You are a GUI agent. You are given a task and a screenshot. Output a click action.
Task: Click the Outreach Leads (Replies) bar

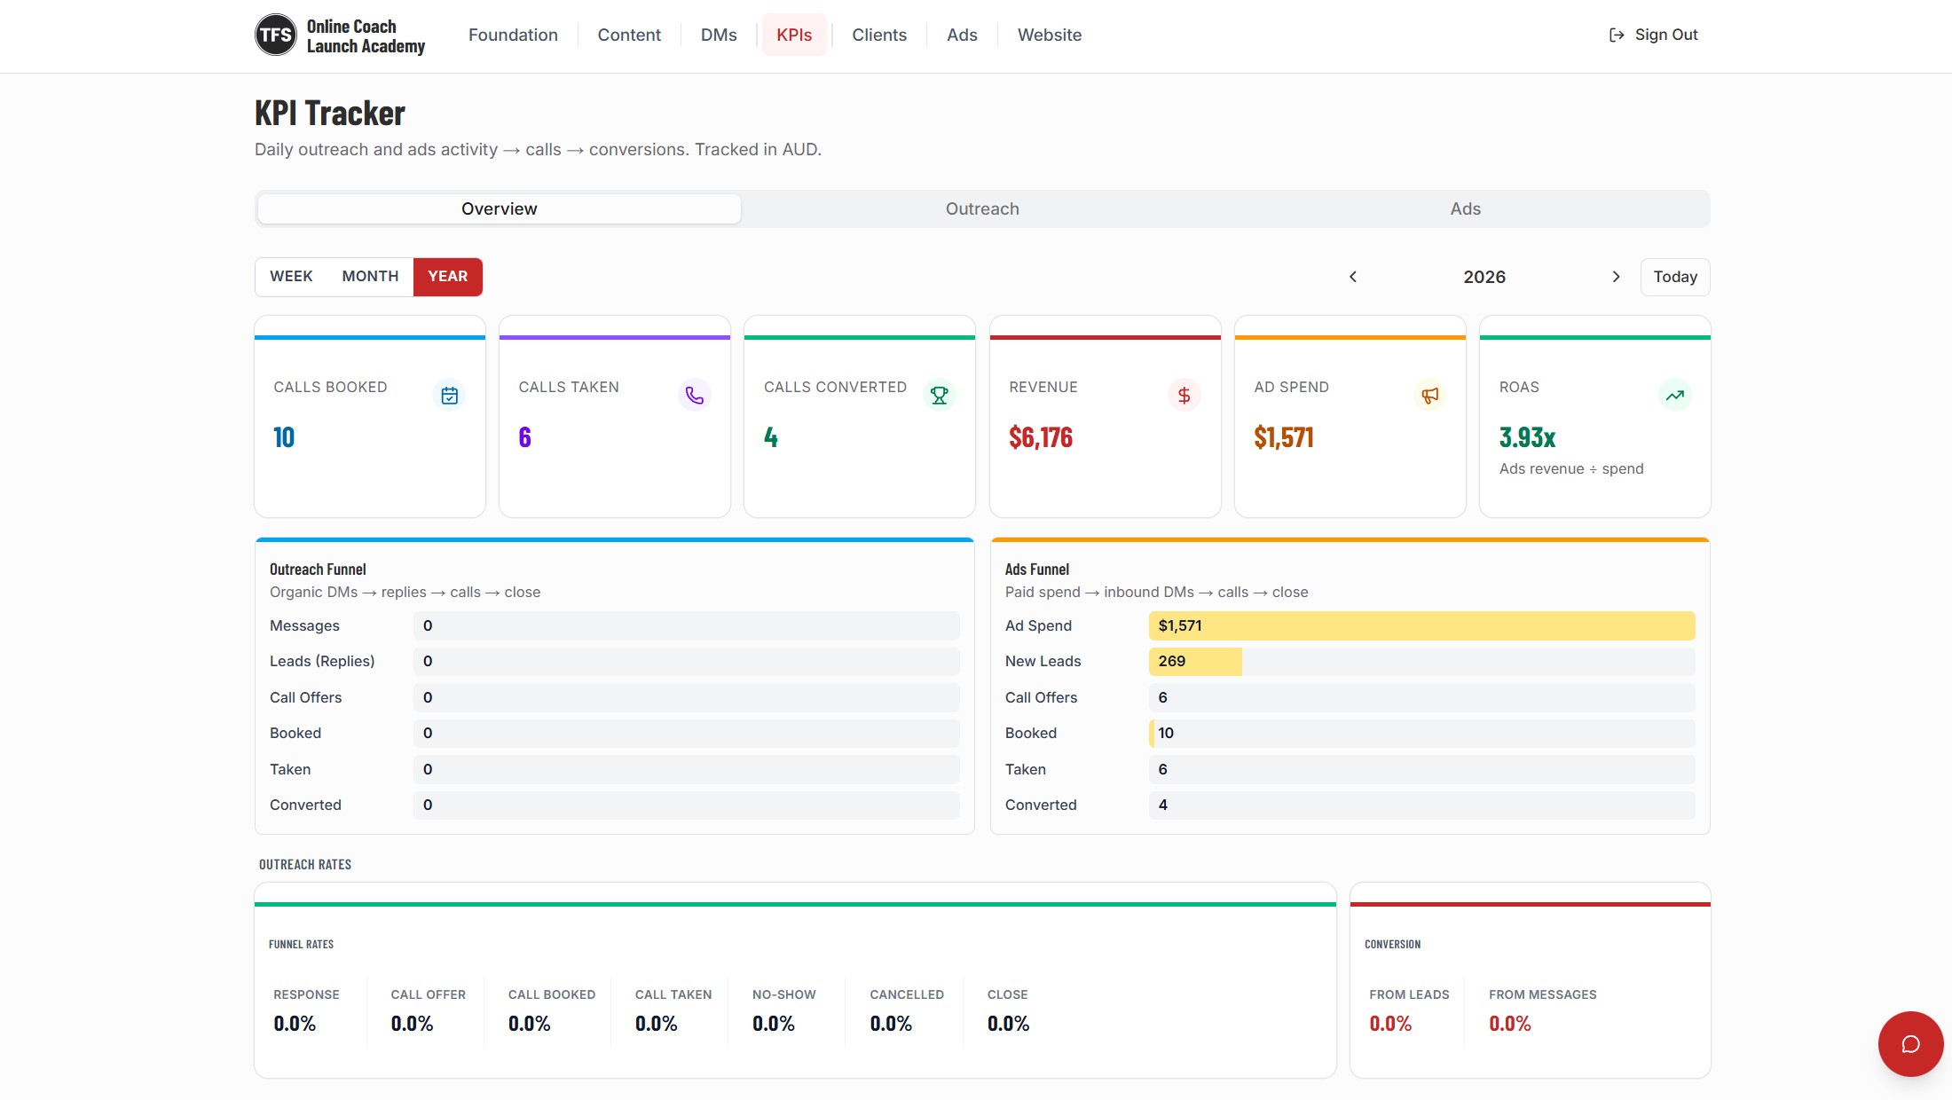coord(686,662)
